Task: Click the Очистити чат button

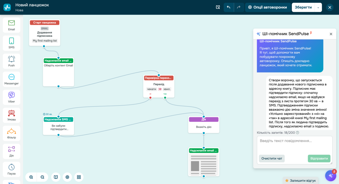Action: [x=272, y=159]
